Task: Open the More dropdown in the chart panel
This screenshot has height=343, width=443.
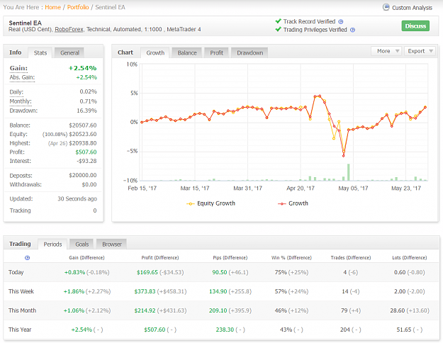Action: pos(386,51)
